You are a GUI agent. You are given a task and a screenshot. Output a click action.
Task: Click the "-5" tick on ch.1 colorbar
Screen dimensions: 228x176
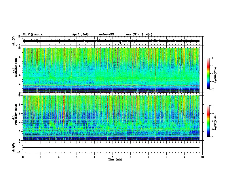[x=212, y=74]
